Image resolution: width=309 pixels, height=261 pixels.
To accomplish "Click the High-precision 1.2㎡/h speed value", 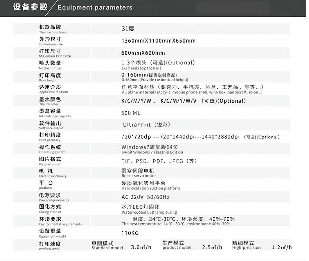I will pyautogui.click(x=282, y=247).
